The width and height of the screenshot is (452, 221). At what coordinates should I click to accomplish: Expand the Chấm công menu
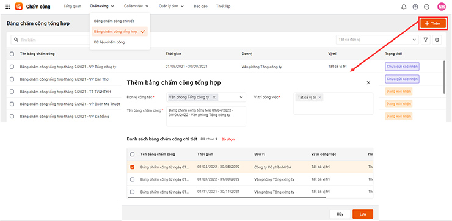tap(102, 6)
